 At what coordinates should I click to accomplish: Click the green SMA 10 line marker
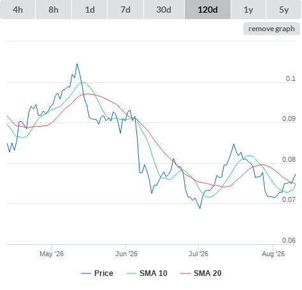pyautogui.click(x=131, y=273)
